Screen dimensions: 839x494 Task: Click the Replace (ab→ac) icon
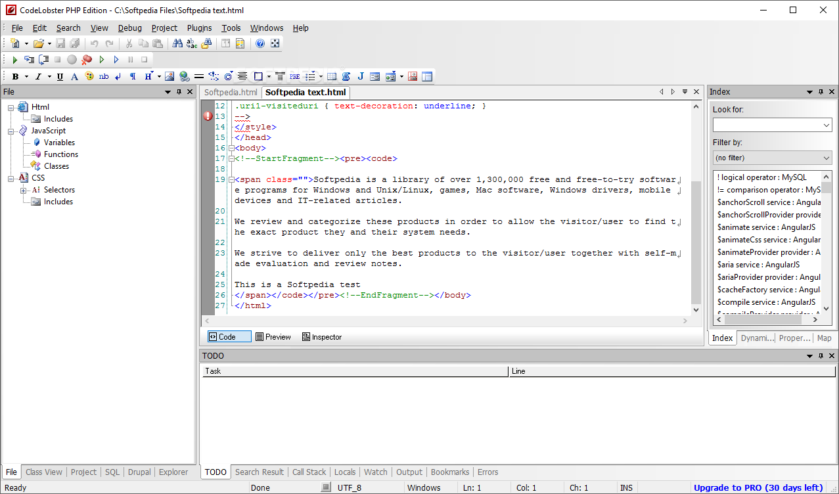pos(192,43)
